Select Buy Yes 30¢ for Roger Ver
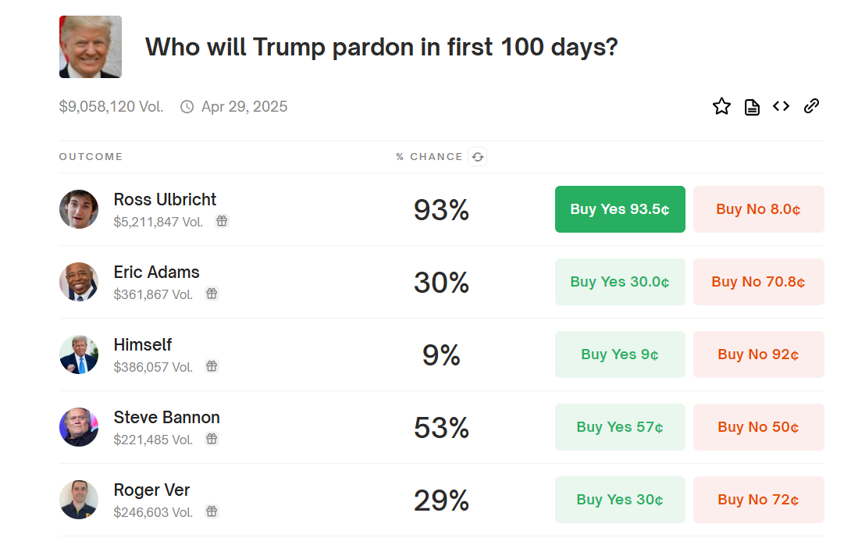The image size is (851, 545). [620, 500]
